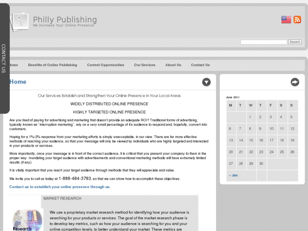
Task: Open Benefits of Online Publishing menu
Action: tap(53, 65)
